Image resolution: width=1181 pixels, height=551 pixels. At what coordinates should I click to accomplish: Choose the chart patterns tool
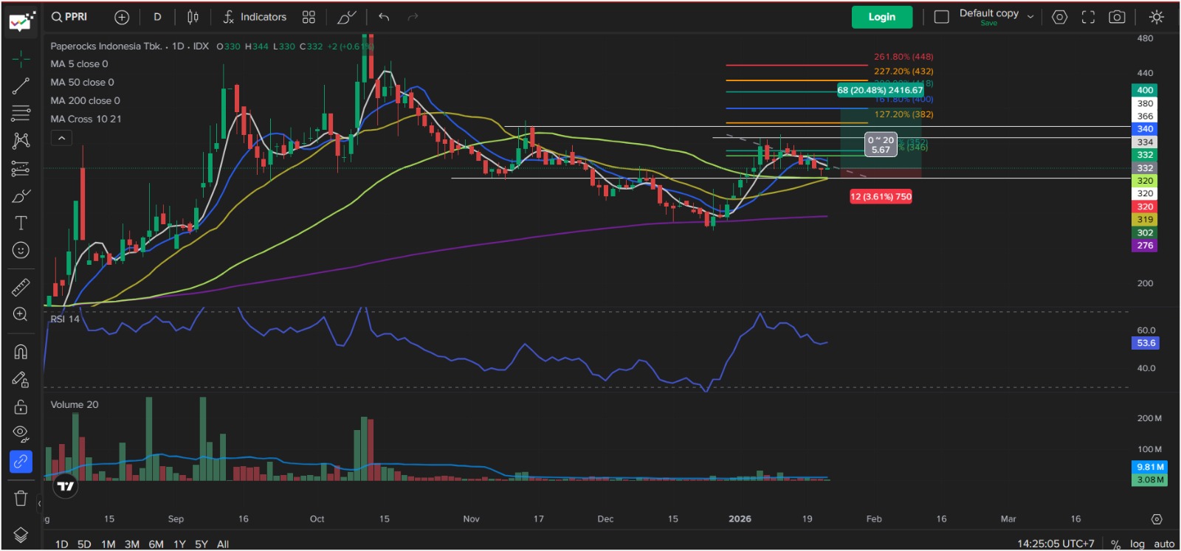tap(21, 140)
